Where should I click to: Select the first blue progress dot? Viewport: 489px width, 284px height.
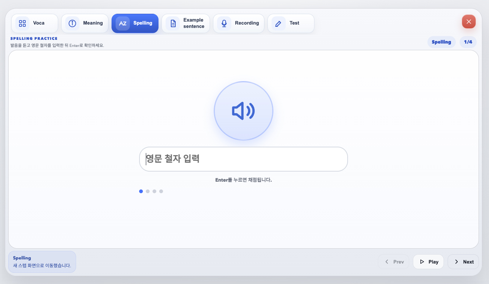pyautogui.click(x=141, y=191)
